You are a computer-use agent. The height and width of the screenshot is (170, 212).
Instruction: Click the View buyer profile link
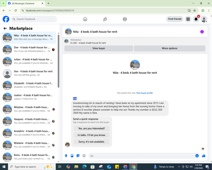(x=145, y=93)
